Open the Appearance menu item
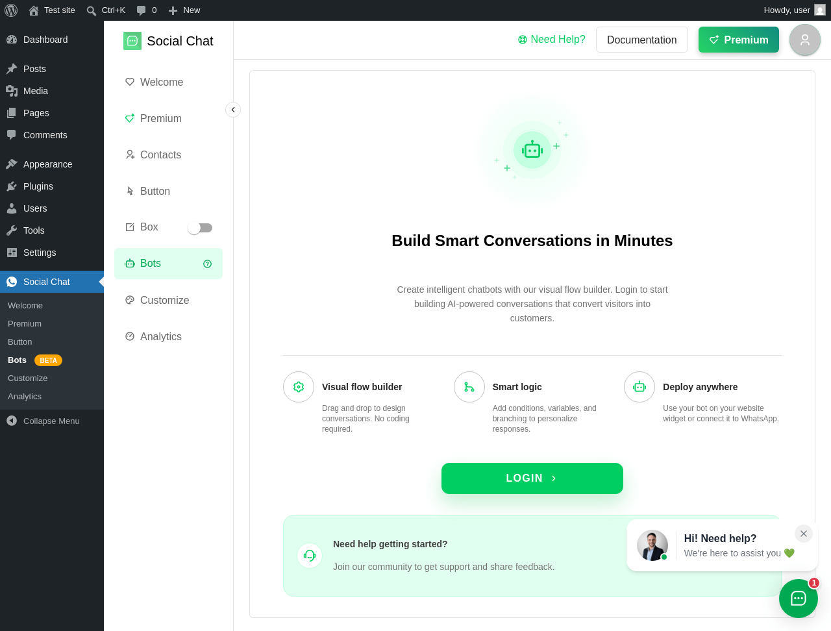The image size is (831, 631). [52, 164]
